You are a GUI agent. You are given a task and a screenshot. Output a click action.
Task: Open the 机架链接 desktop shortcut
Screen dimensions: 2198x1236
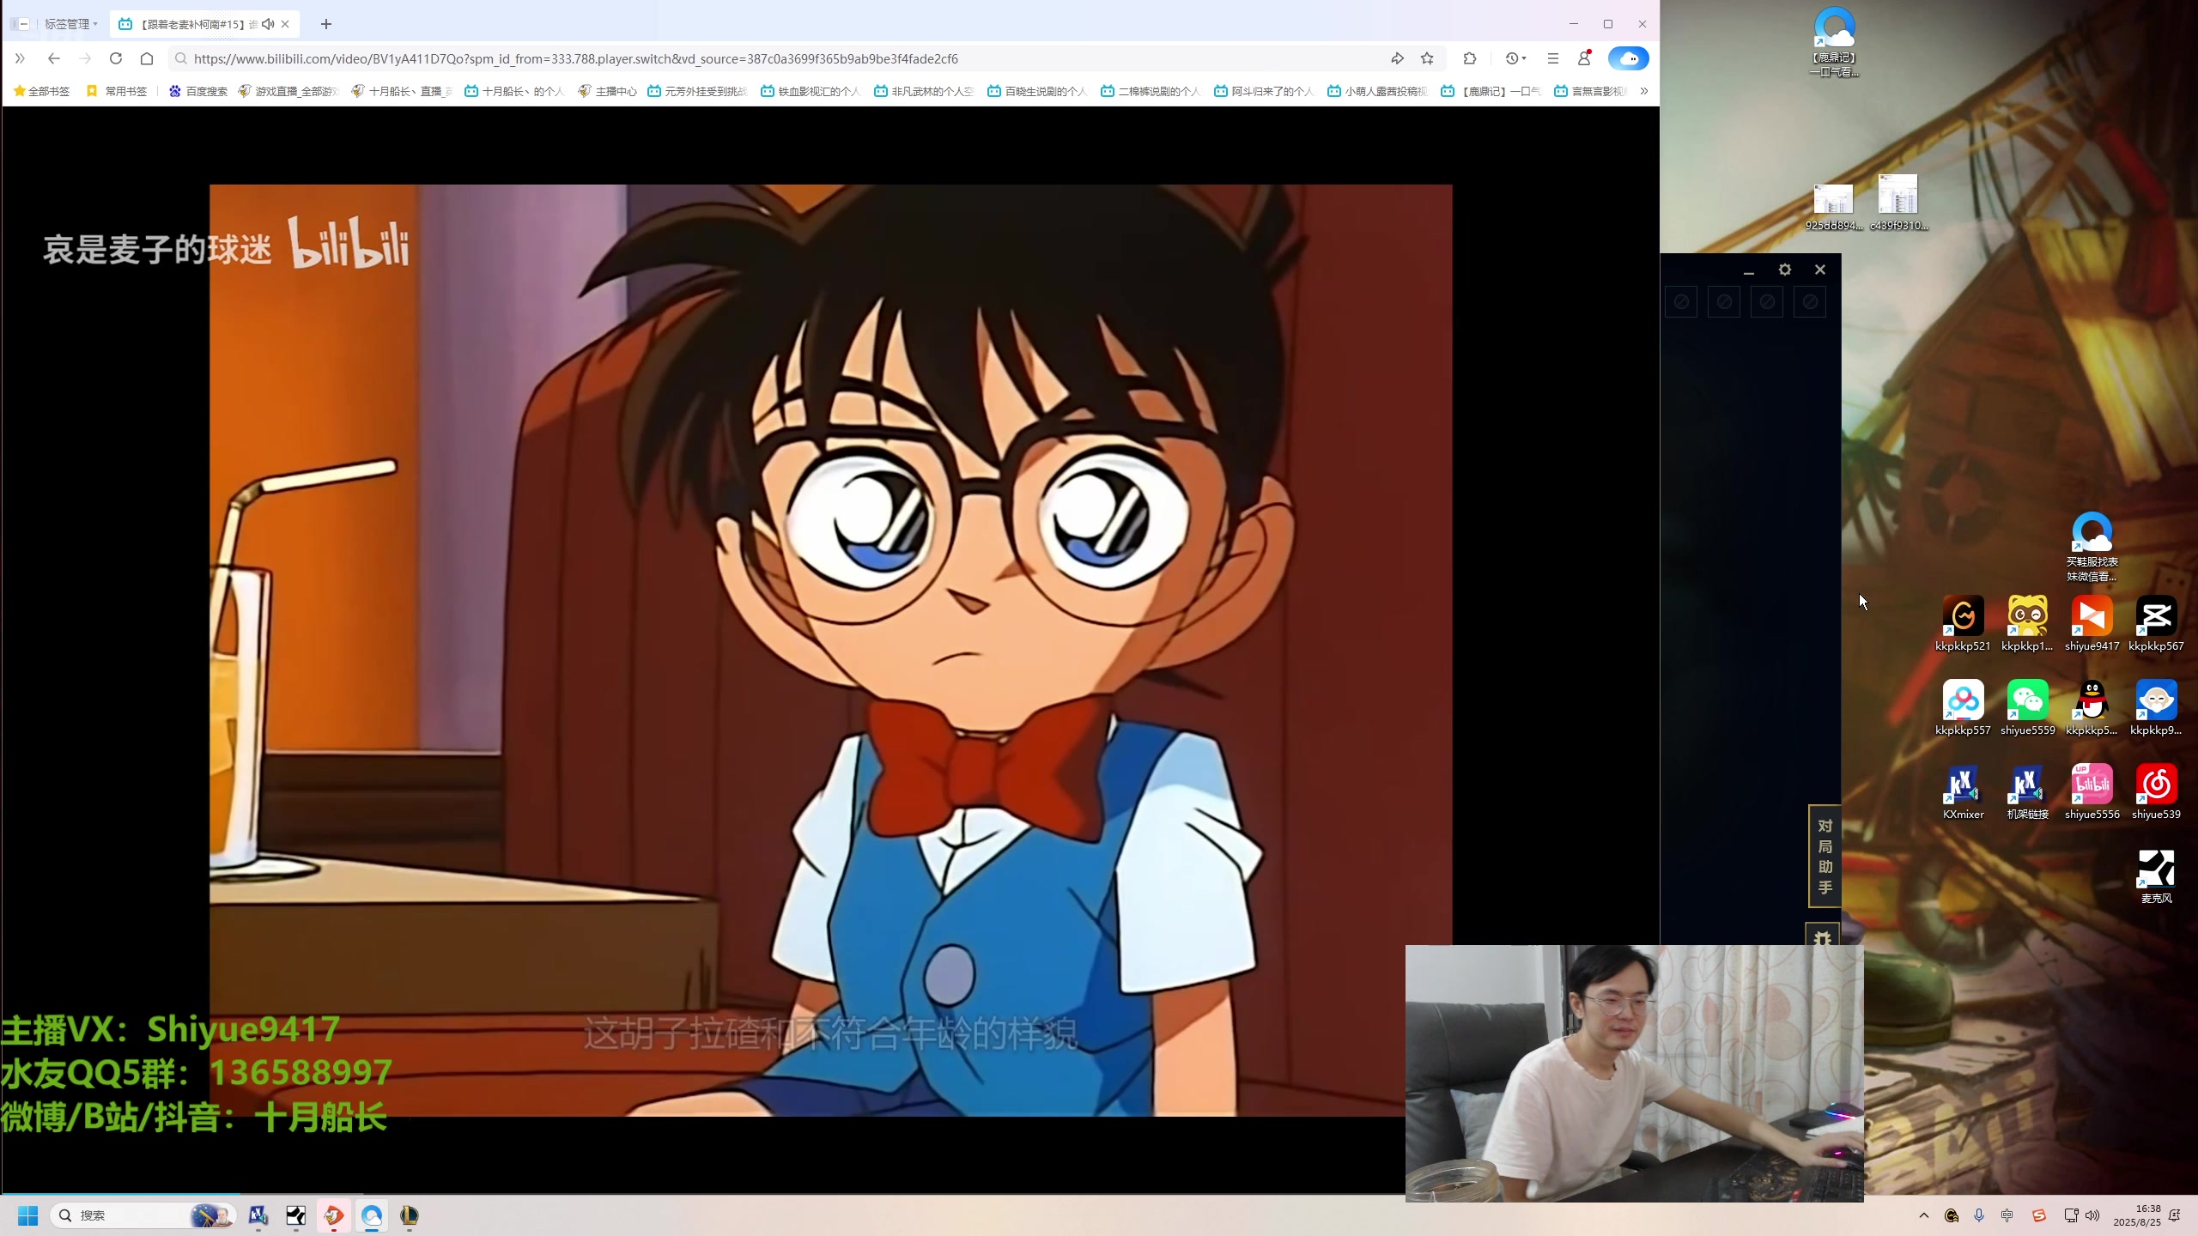coord(2027,791)
